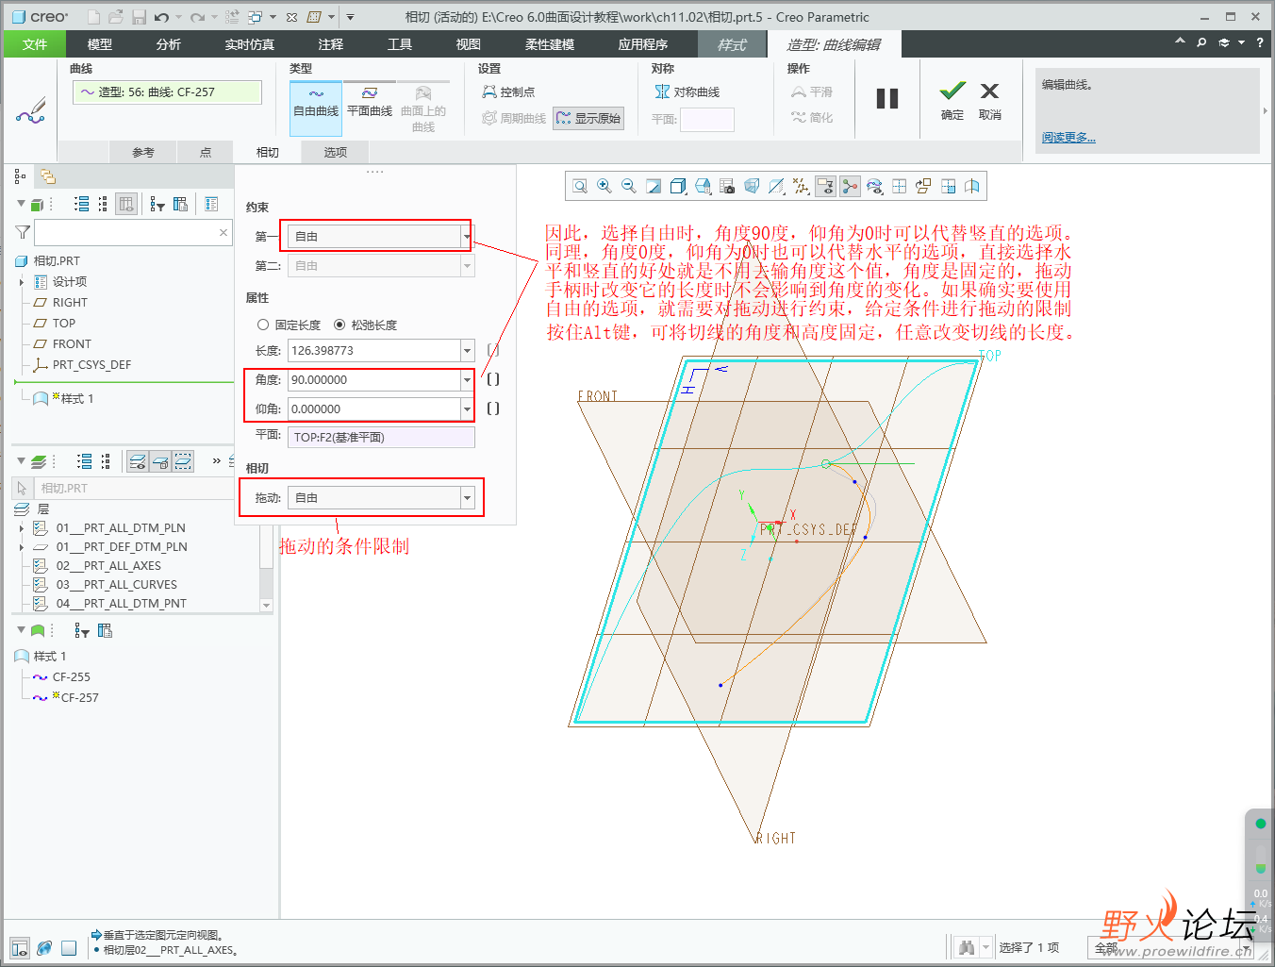
Task: Toggle perspective view icon
Action: click(x=752, y=187)
